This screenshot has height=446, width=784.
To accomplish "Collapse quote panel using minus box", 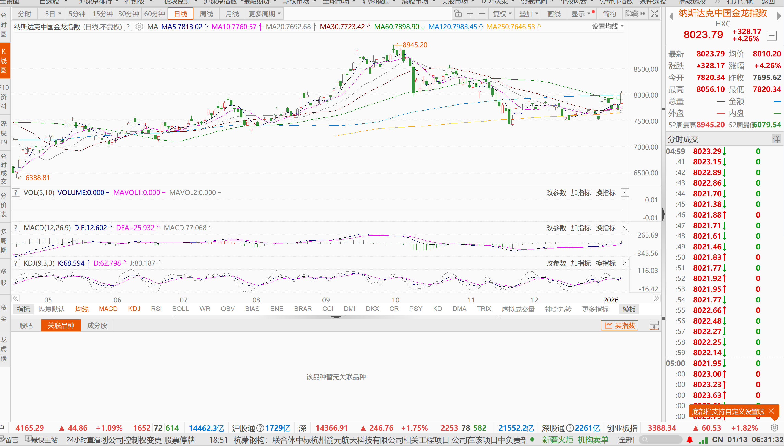I will [772, 35].
